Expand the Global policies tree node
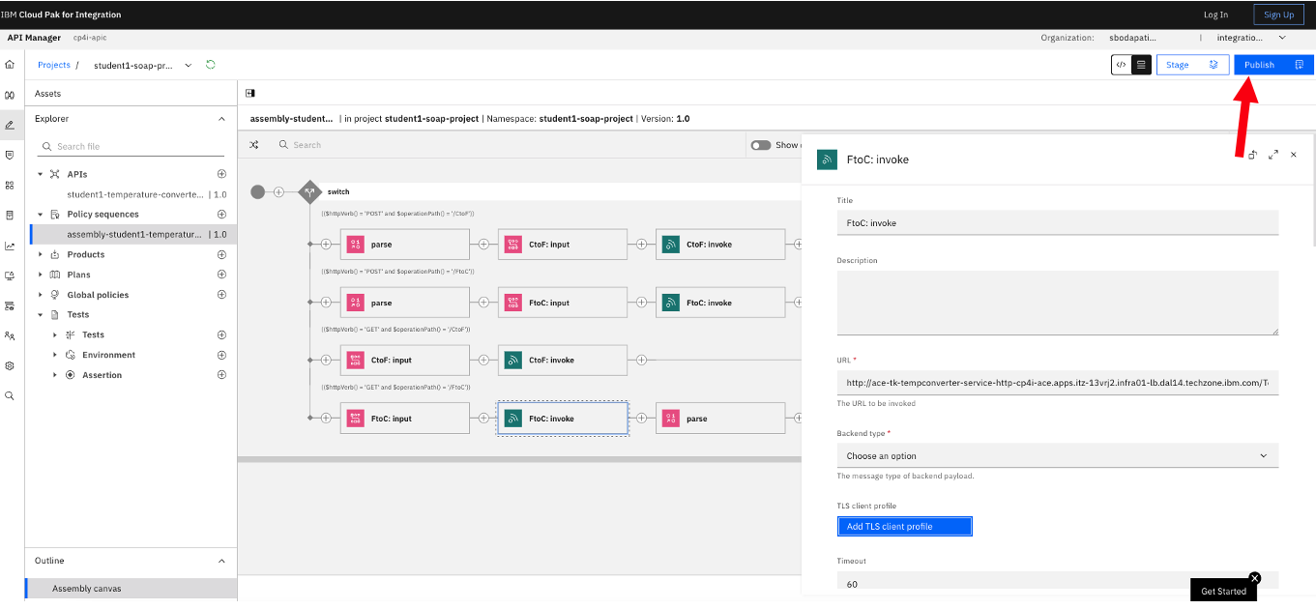 click(x=41, y=295)
